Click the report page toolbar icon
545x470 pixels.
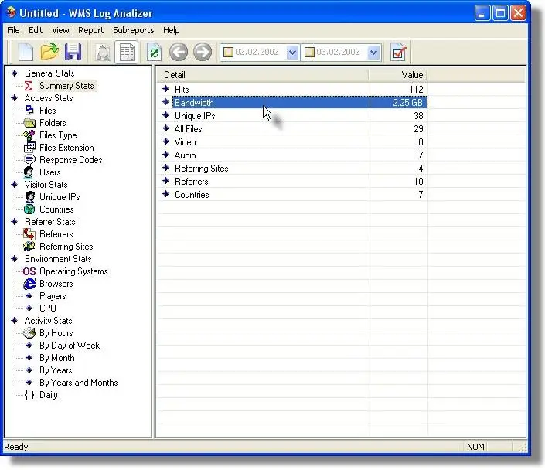[127, 52]
